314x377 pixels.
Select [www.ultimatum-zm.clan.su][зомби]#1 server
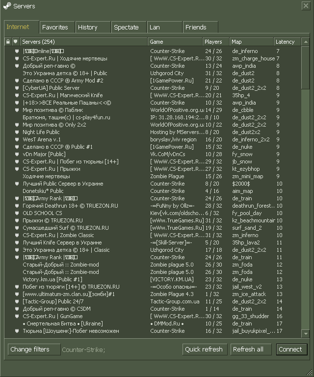(153, 294)
